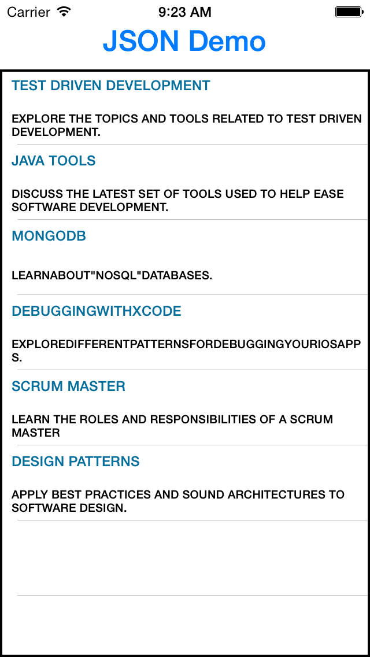The width and height of the screenshot is (370, 657).
Task: Select the SCRUM MASTER course
Action: coord(68,386)
